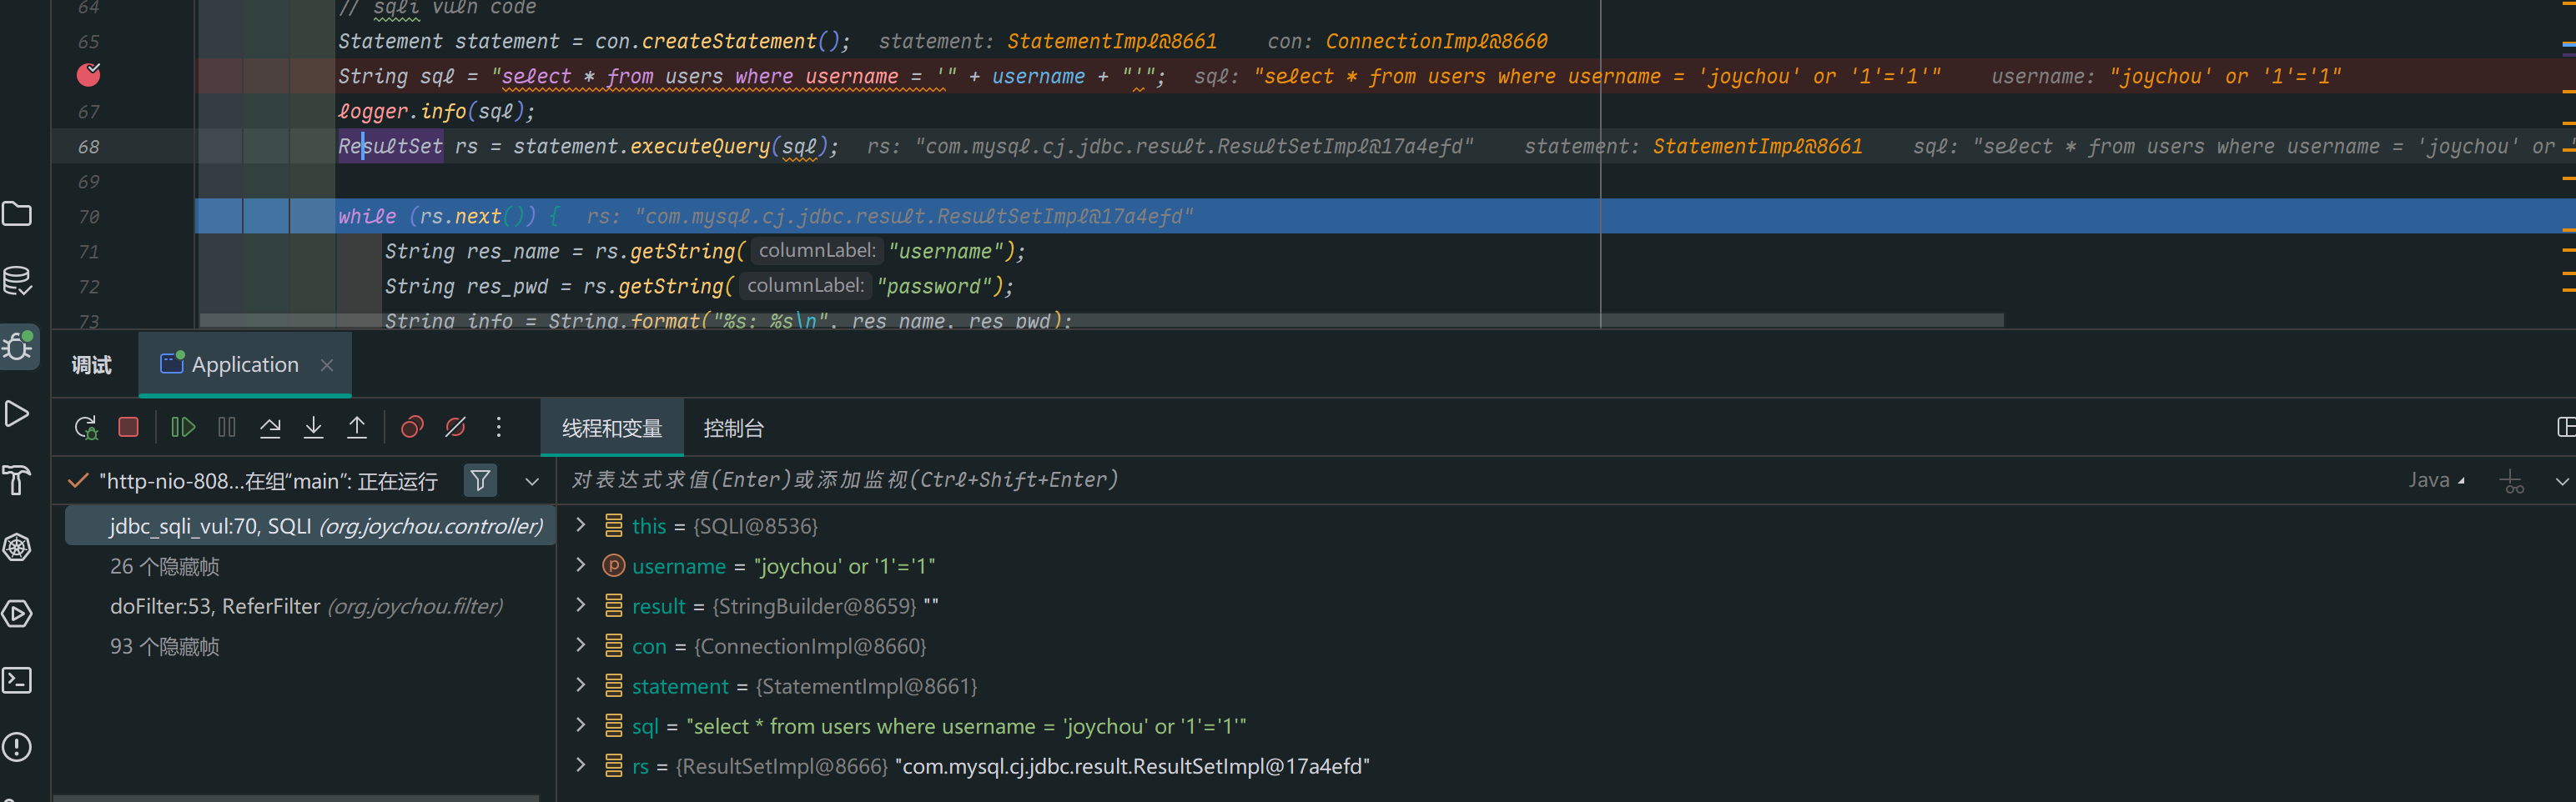Click the Step Into icon
Screen dimensions: 2576x802
tap(313, 428)
